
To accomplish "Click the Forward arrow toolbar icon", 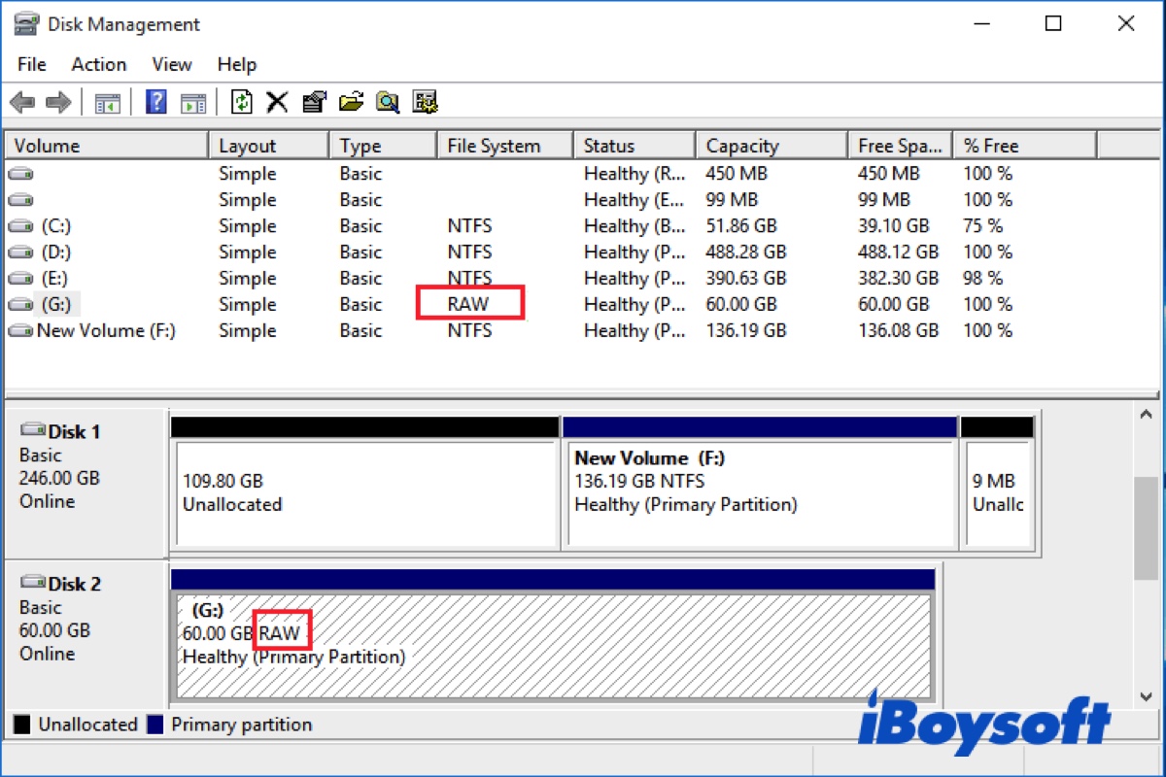I will point(58,102).
